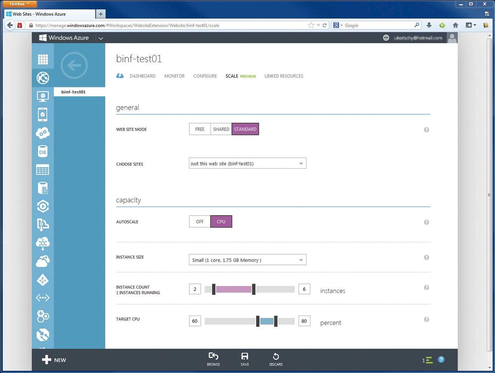Bookmark page with star in address bar
This screenshot has height=373, width=495.
(x=311, y=25)
